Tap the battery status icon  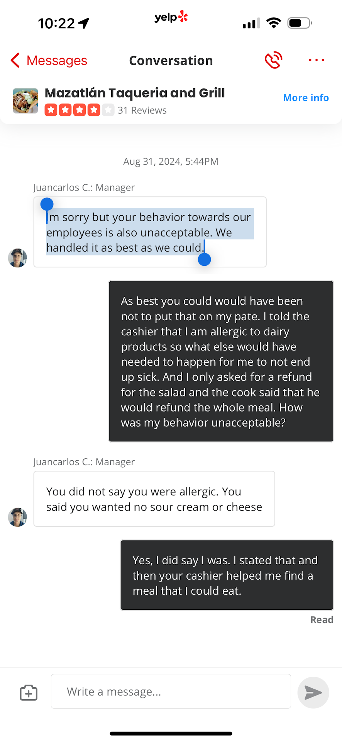[300, 23]
